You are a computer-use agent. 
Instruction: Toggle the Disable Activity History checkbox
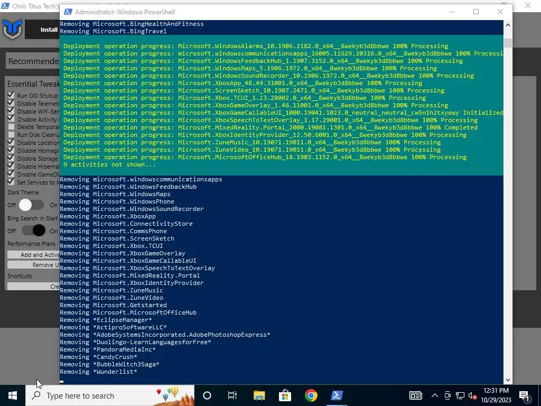[11, 119]
